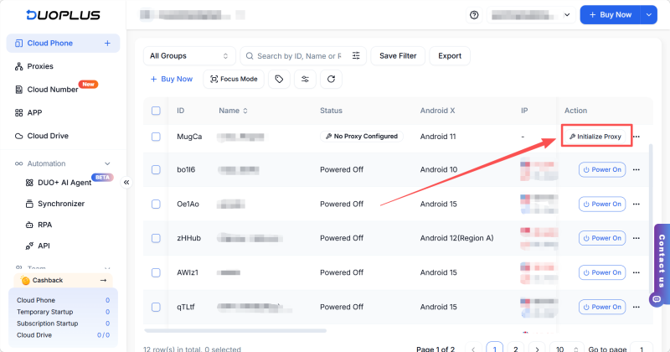Expand the Buy Now dropdown arrow at top right

pyautogui.click(x=649, y=15)
